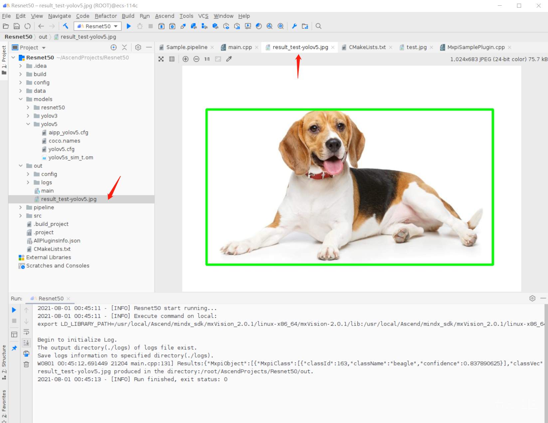Switch to the main.cpp tab
This screenshot has width=548, height=423.
click(x=240, y=47)
